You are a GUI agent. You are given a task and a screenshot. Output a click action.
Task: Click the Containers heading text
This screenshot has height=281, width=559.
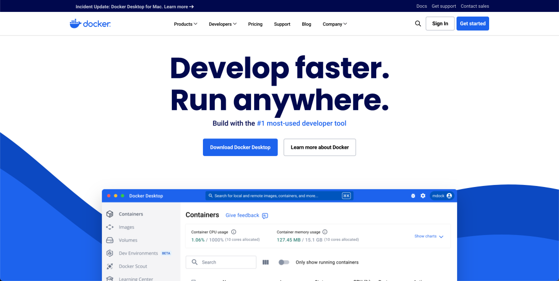[x=202, y=215]
